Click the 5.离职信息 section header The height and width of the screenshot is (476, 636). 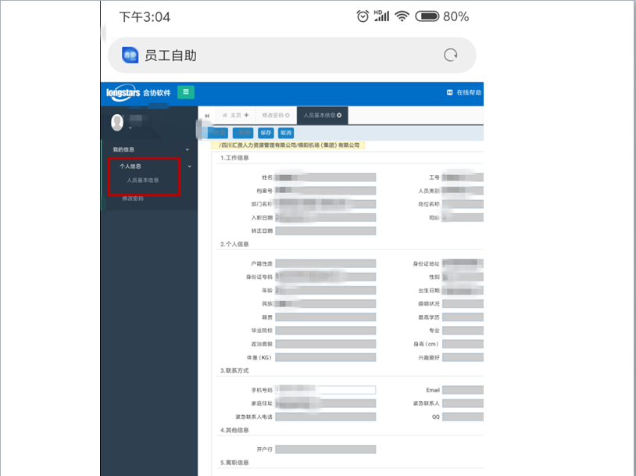[x=234, y=463]
